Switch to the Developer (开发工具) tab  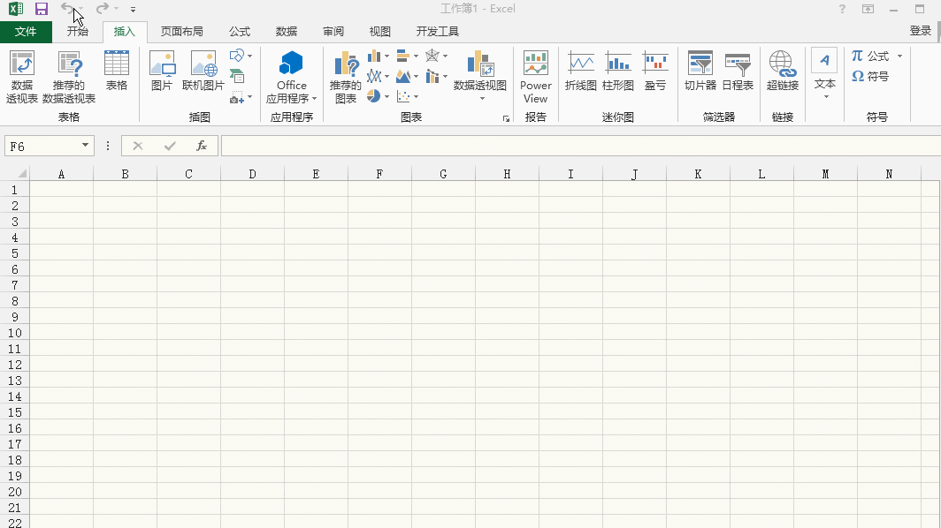tap(438, 31)
